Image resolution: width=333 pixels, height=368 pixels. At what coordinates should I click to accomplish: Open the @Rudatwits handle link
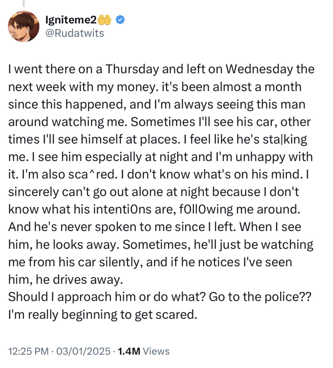(x=75, y=33)
